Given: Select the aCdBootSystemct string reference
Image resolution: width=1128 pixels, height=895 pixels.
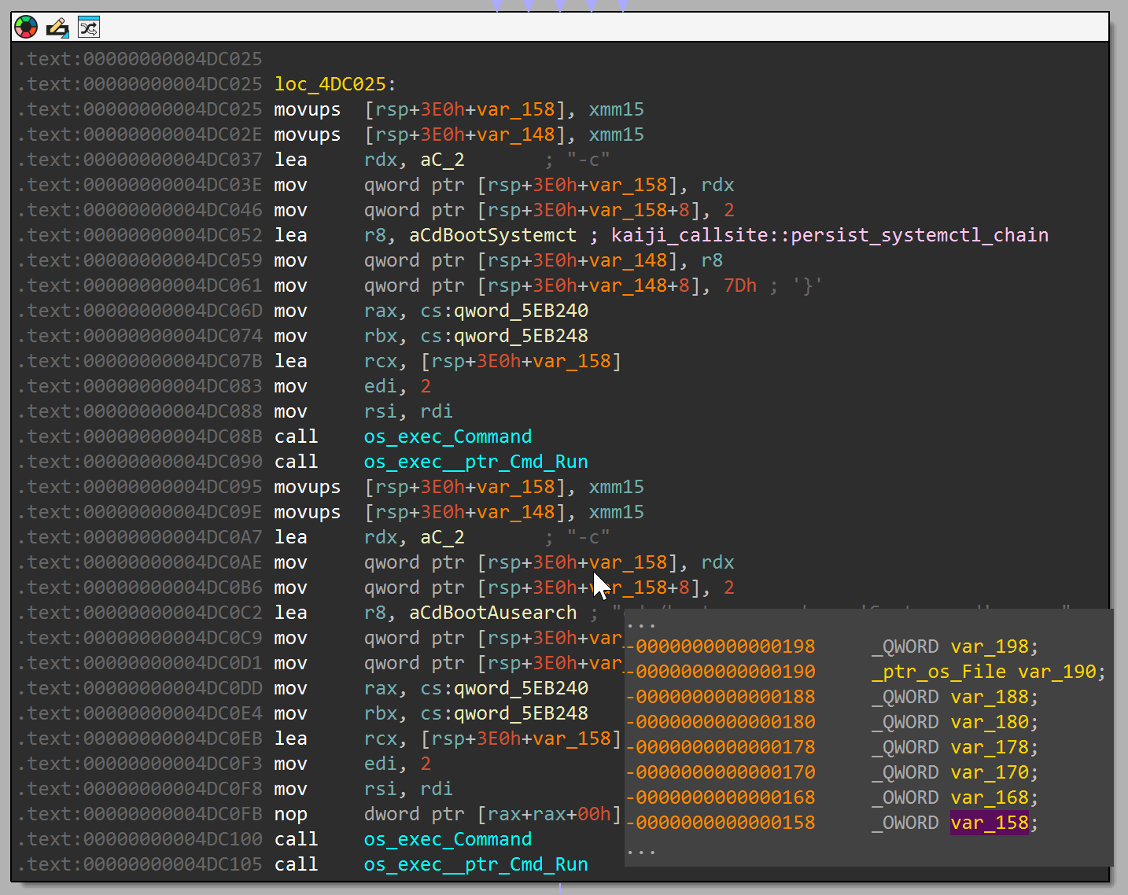Looking at the screenshot, I should click(492, 234).
